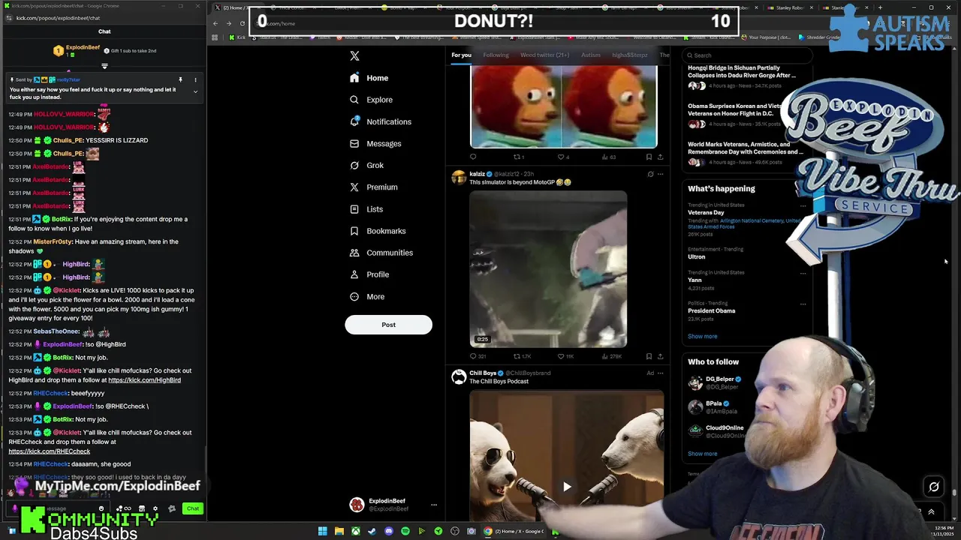Reply to the monkey puppet meme post

click(473, 157)
